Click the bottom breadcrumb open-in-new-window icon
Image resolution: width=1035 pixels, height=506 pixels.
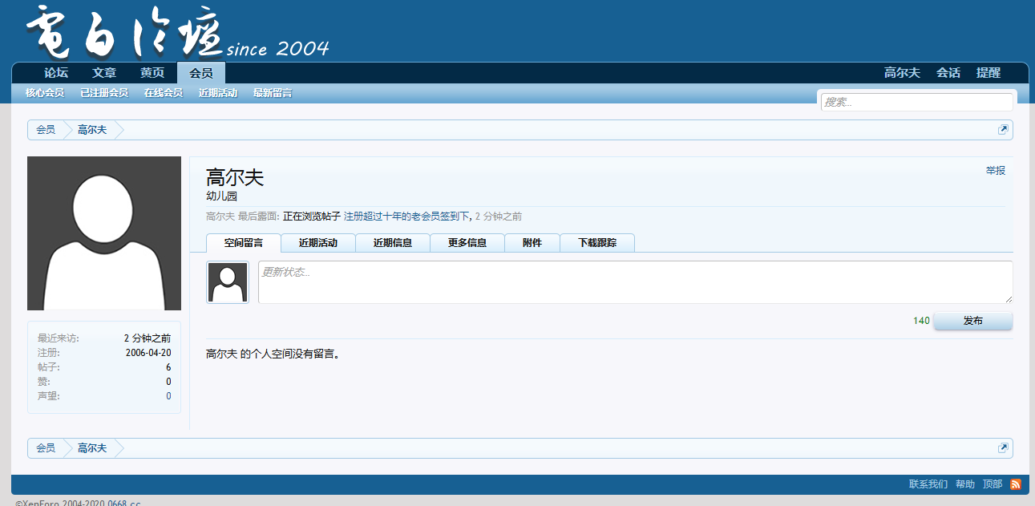(x=1002, y=448)
